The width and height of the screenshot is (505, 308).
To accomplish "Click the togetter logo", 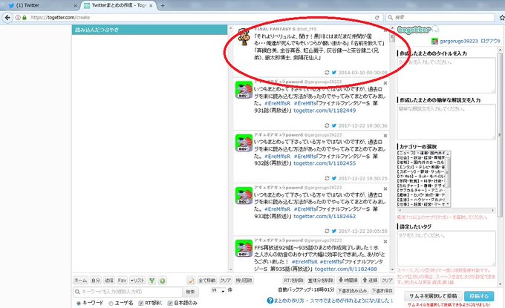I will pyautogui.click(x=417, y=30).
